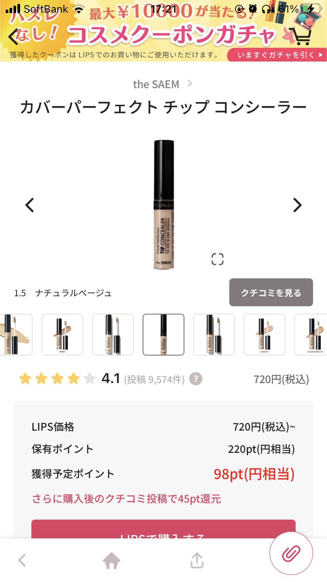Tap the pink clip floating button
This screenshot has height=582, width=327.
(291, 553)
